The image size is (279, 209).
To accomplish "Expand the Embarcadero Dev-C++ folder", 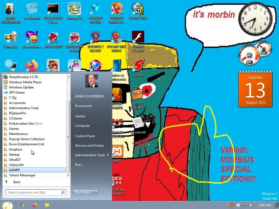I will [34, 124].
